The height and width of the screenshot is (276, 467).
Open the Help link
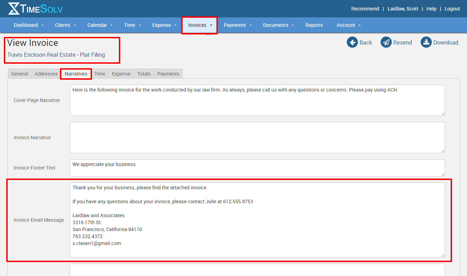coord(431,9)
